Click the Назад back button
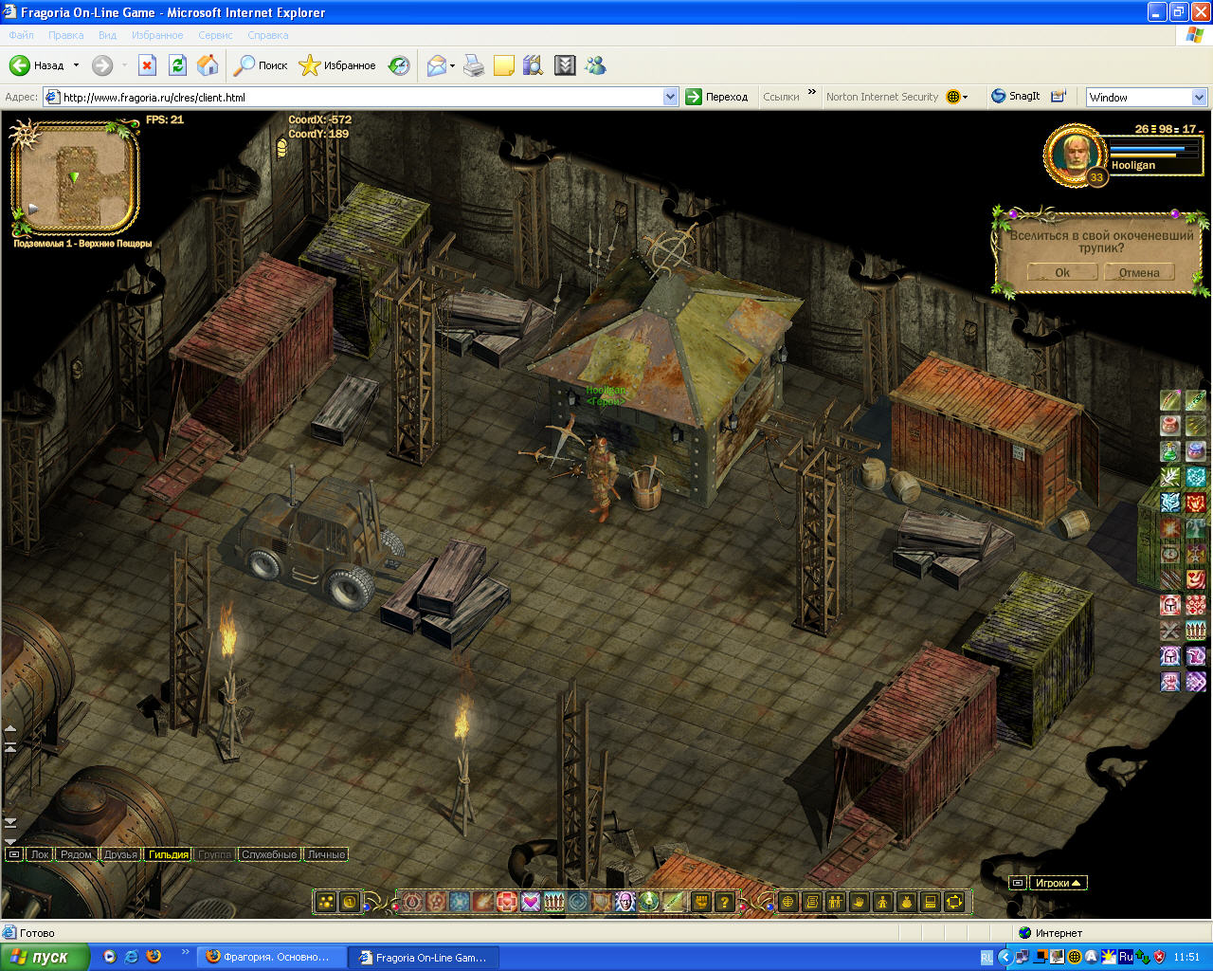The height and width of the screenshot is (971, 1213). click(37, 65)
